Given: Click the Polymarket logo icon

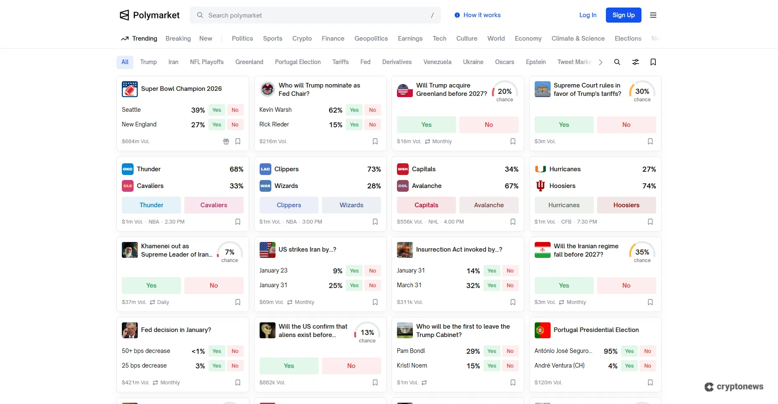Looking at the screenshot, I should (x=124, y=15).
